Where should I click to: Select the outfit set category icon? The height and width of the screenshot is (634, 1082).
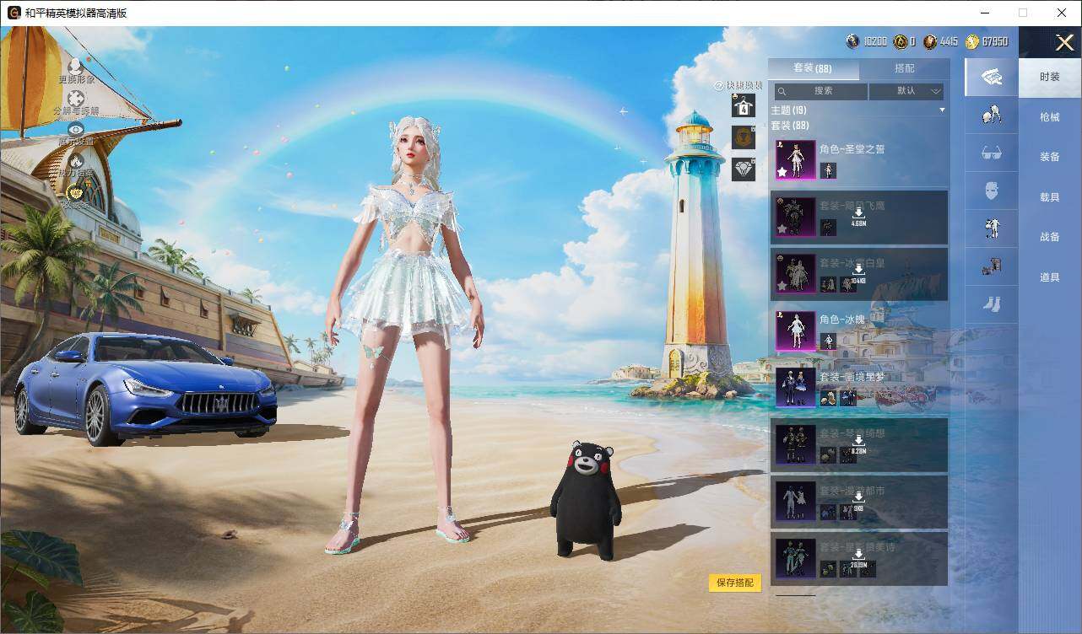(992, 78)
